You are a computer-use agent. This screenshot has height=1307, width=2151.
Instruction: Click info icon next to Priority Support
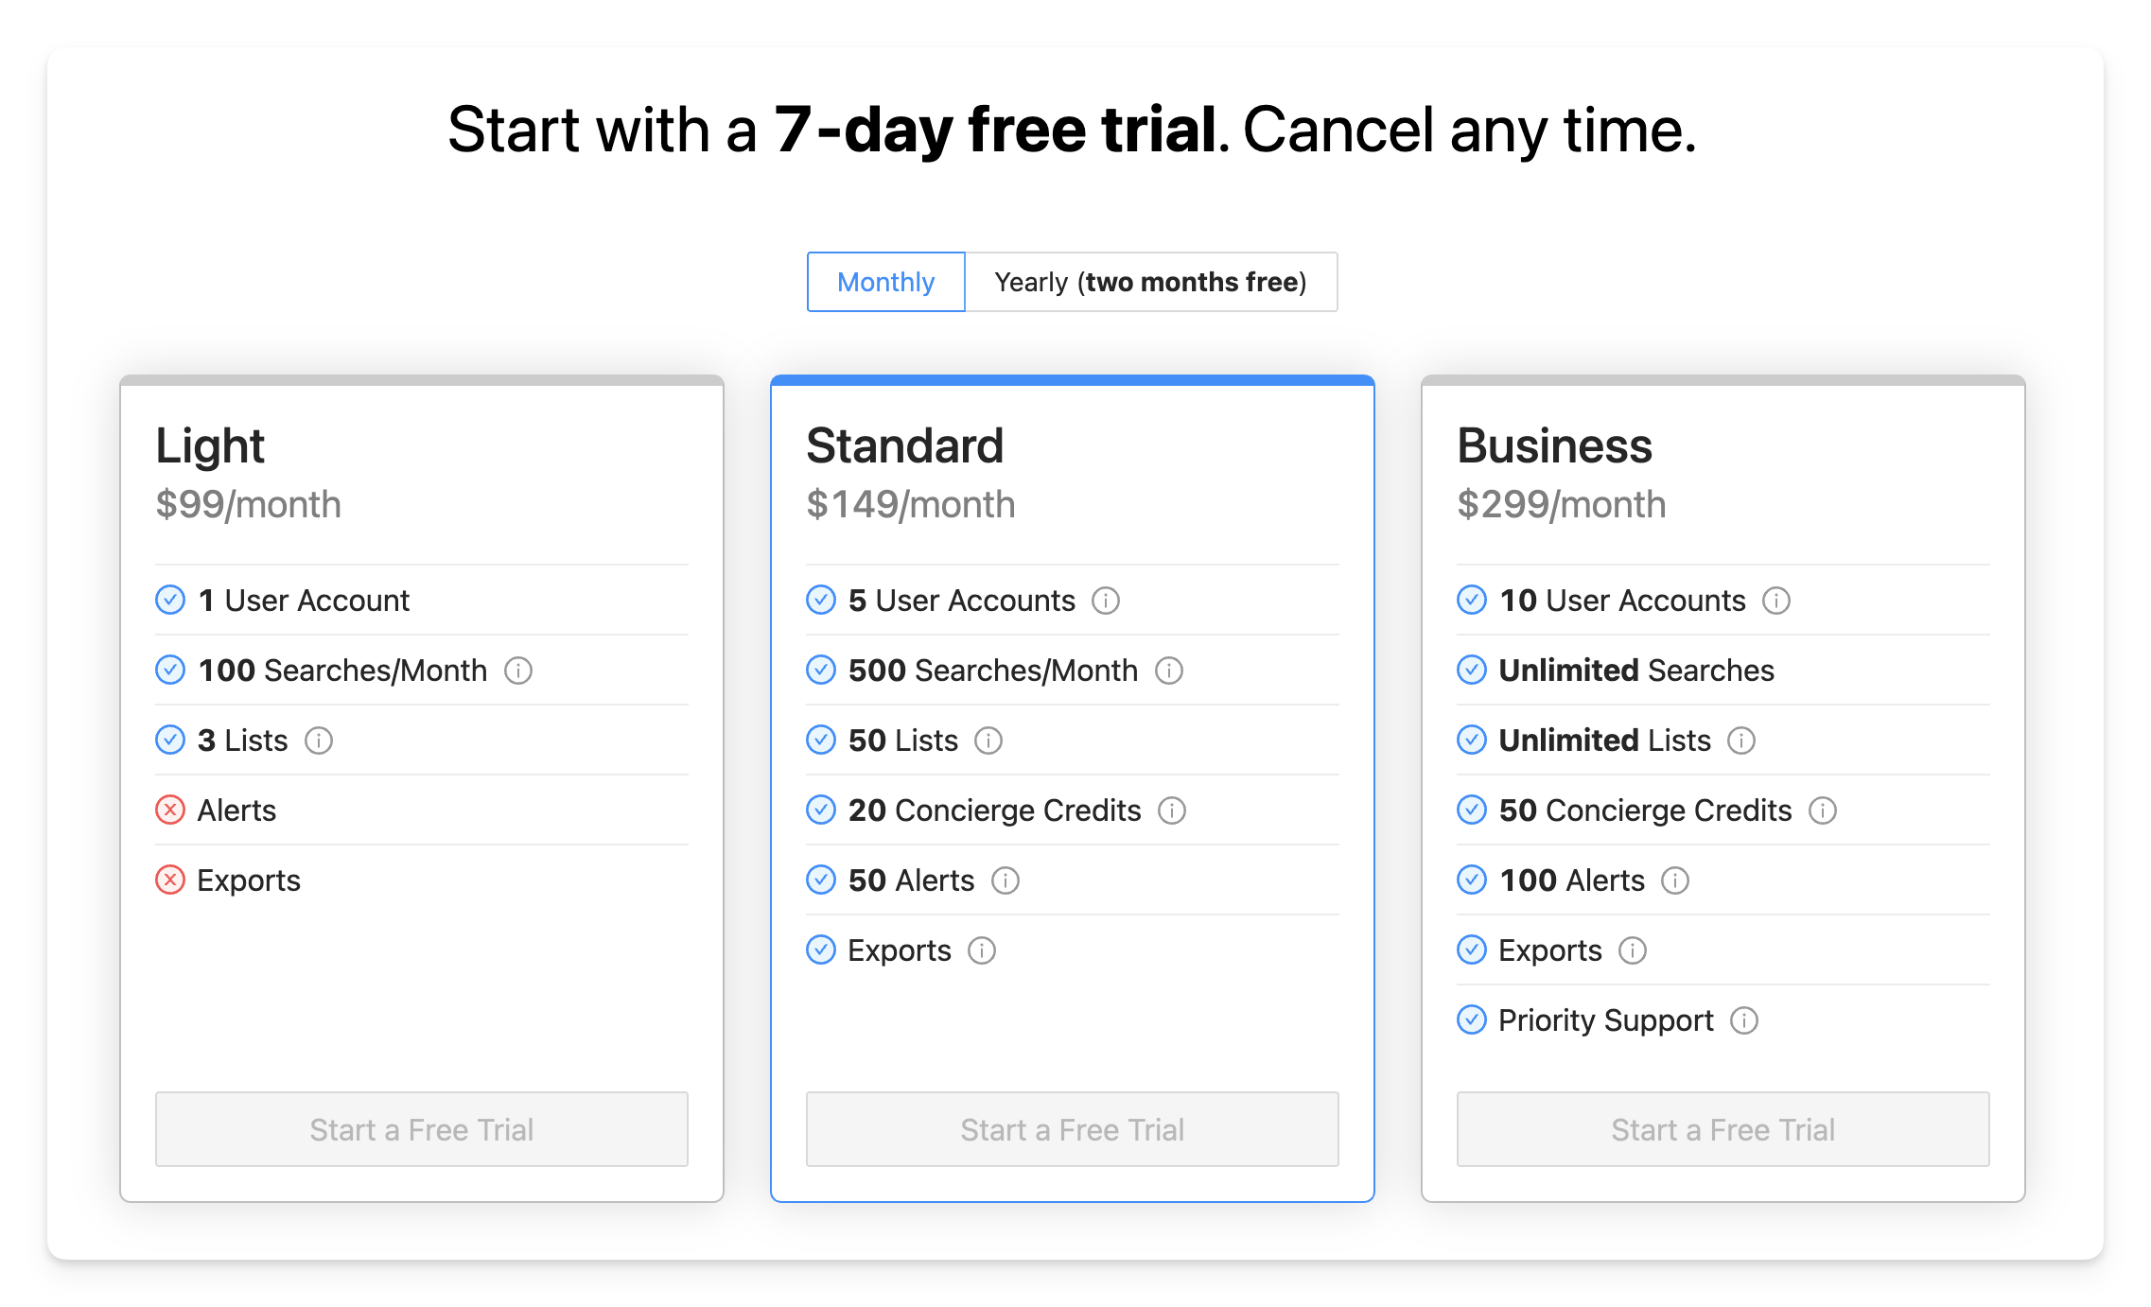(x=1744, y=1020)
